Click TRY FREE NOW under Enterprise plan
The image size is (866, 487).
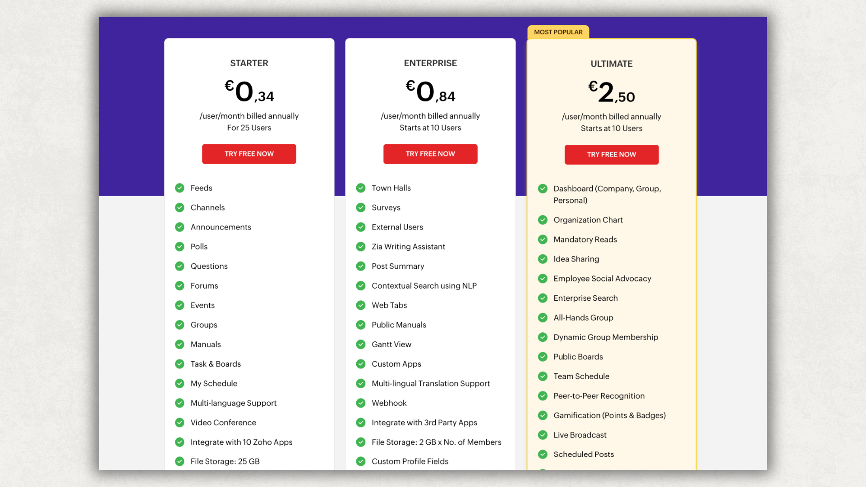(430, 154)
